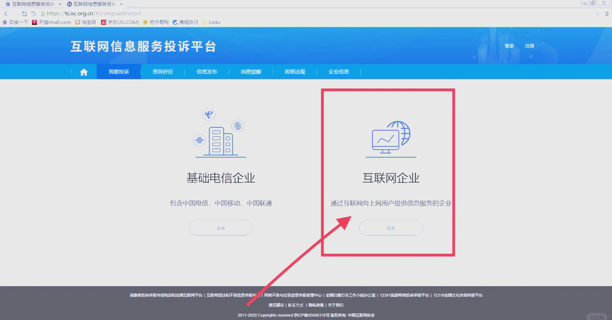Click text 通过互联网向上网用户提供信息服务的企业
612x320 pixels.
391,203
